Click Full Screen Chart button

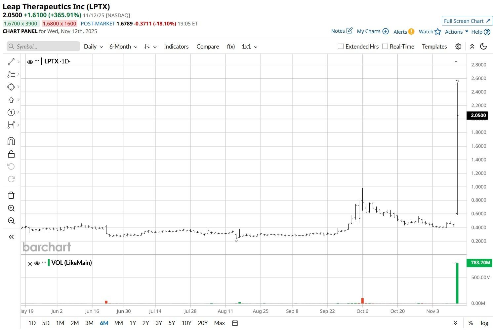467,21
